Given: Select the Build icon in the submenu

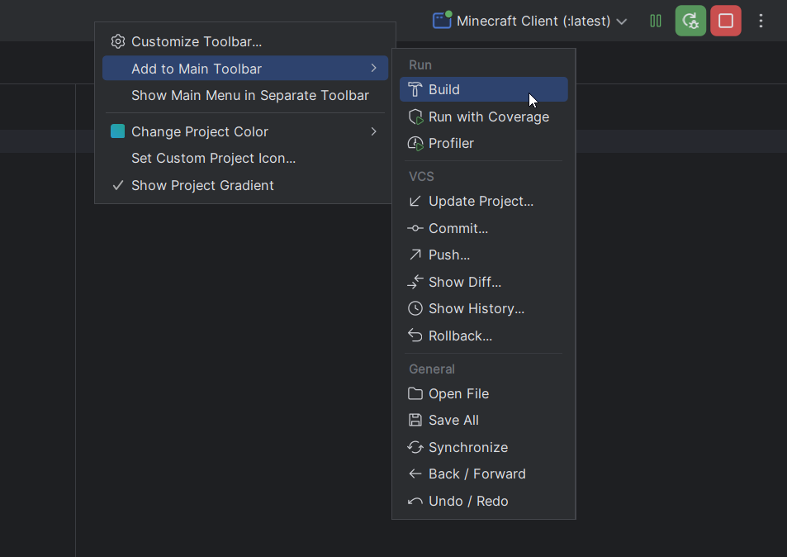Looking at the screenshot, I should coord(415,88).
